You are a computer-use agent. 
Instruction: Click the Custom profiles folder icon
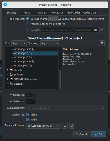[x=11, y=84]
